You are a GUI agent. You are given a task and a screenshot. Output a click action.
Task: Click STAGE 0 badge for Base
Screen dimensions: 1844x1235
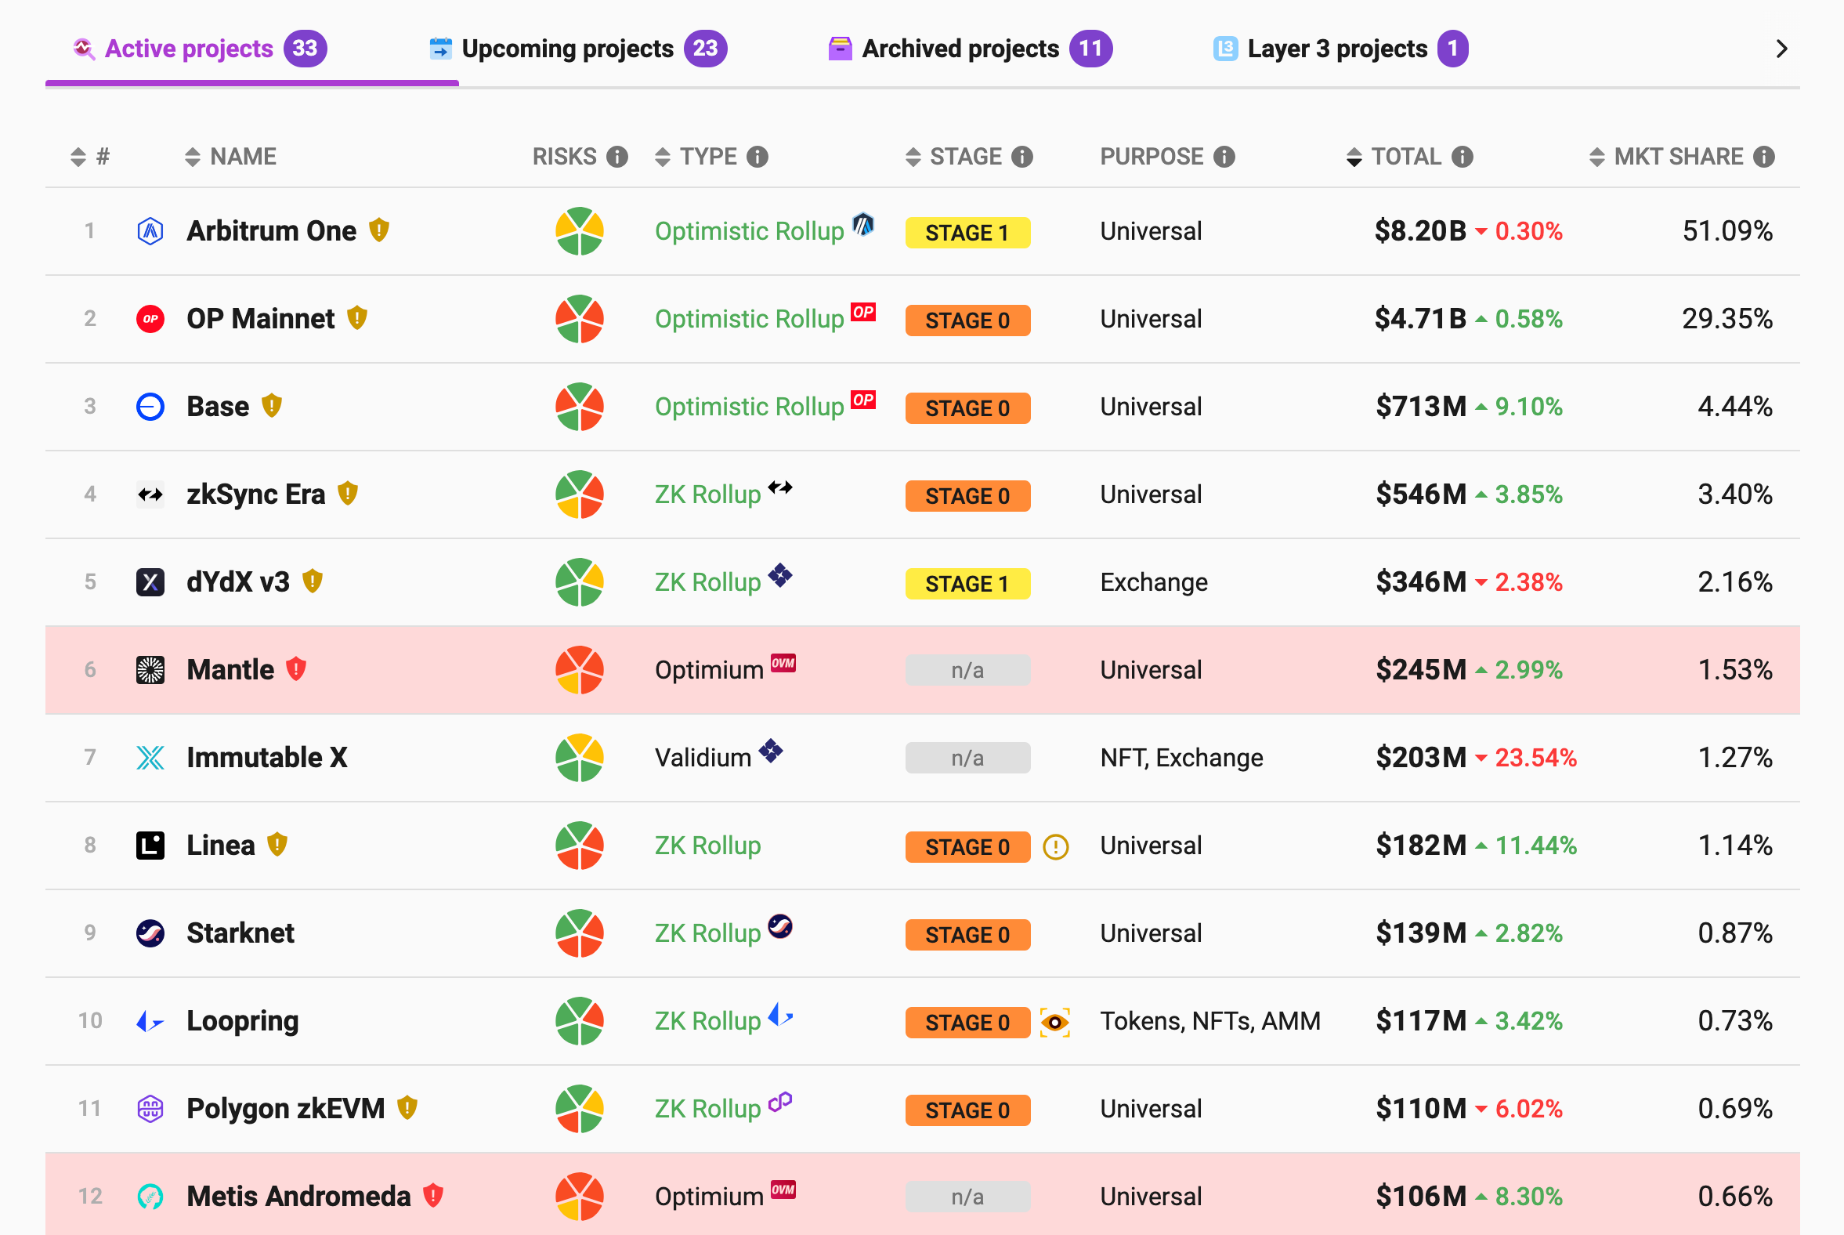click(x=967, y=409)
